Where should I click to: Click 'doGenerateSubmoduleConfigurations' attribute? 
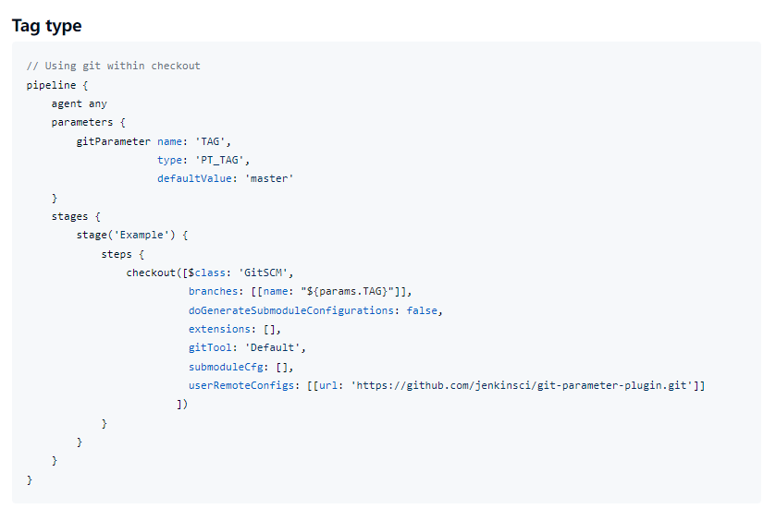click(291, 310)
